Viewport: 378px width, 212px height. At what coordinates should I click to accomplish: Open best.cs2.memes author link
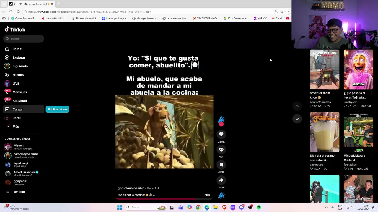(x=320, y=102)
